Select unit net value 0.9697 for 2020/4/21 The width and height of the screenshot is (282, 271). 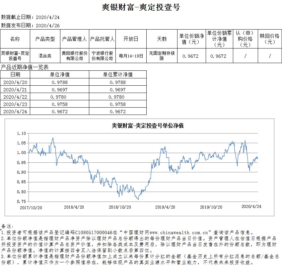coord(60,89)
